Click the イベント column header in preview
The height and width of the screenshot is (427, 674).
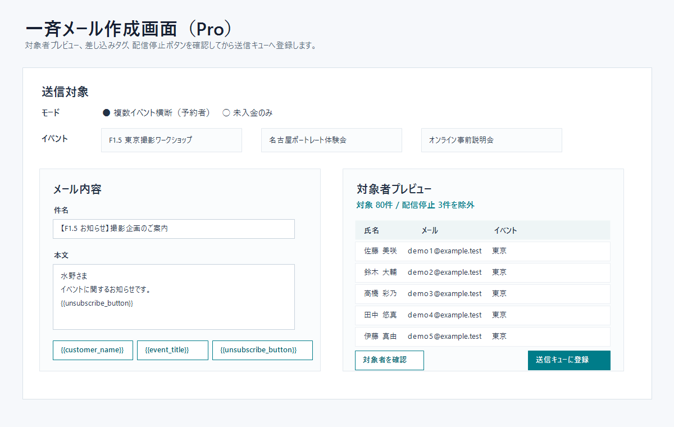[x=505, y=230]
